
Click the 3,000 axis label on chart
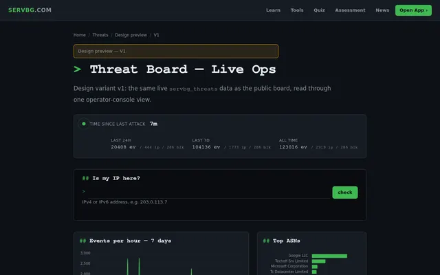[85, 253]
